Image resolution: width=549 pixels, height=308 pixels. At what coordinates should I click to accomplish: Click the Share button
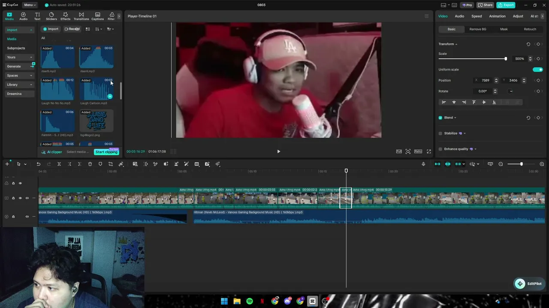click(486, 5)
